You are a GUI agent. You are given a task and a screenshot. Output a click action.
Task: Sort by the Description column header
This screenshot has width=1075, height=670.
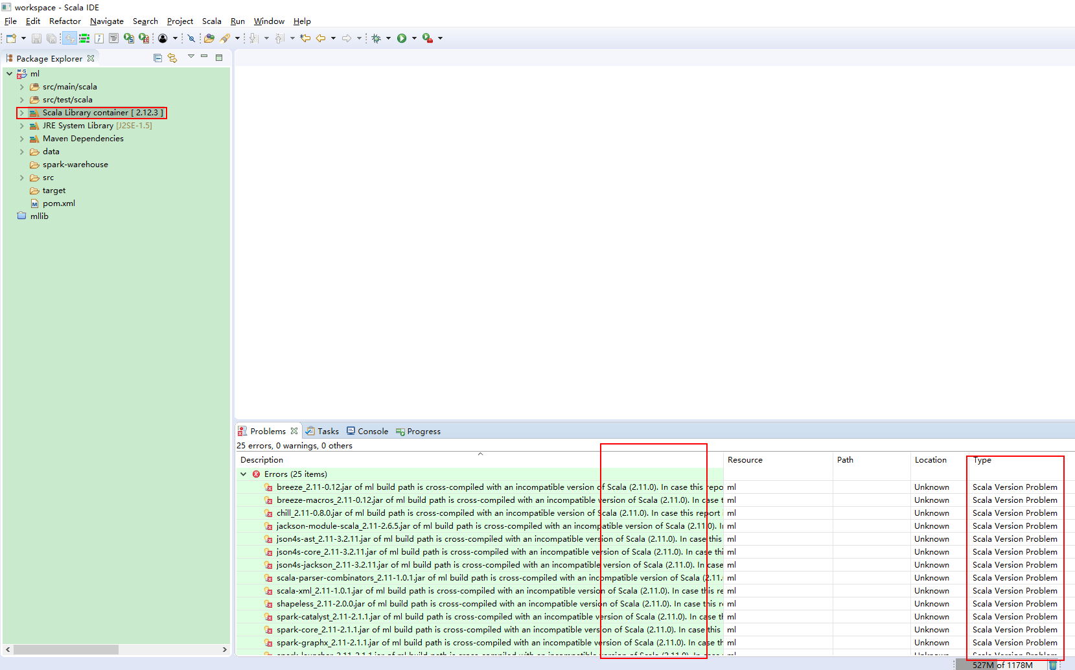(480, 460)
